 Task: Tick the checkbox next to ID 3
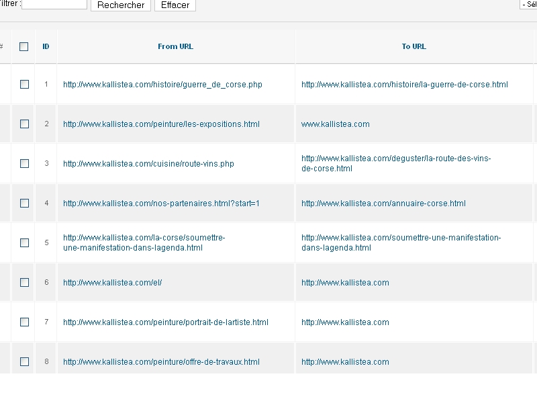[x=24, y=163]
